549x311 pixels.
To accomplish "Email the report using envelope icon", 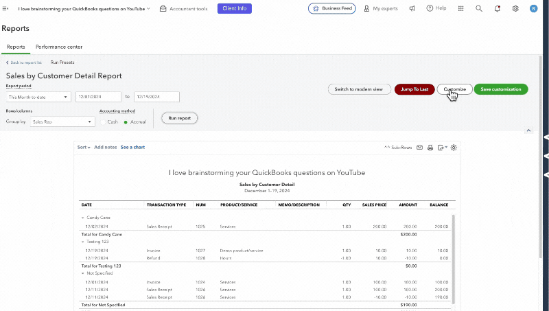I will tap(419, 148).
